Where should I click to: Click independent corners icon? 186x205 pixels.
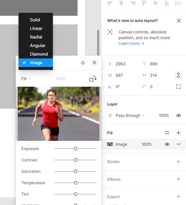(x=179, y=87)
